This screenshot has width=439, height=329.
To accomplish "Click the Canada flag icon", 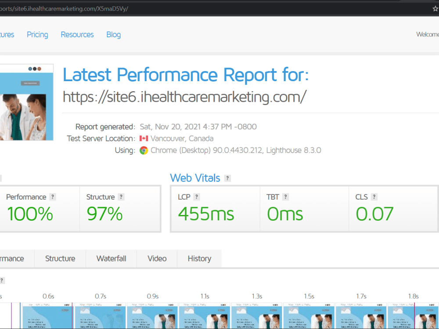I will click(144, 139).
